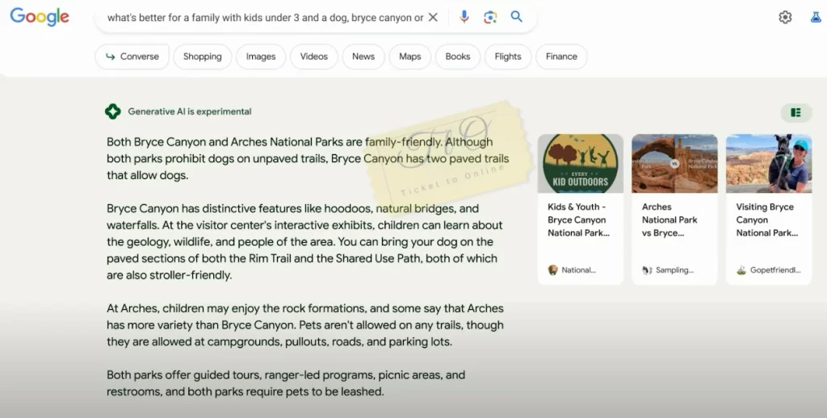Toggle the source list layout icon
The height and width of the screenshot is (418, 827).
(x=796, y=112)
